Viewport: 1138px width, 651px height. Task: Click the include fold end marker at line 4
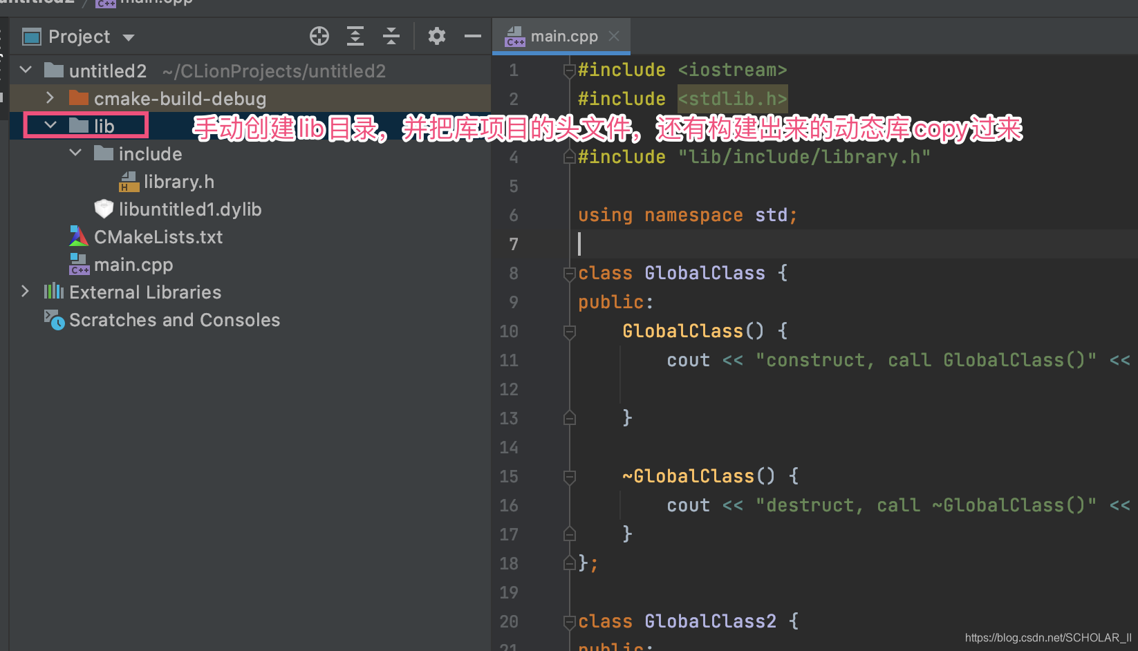point(570,157)
